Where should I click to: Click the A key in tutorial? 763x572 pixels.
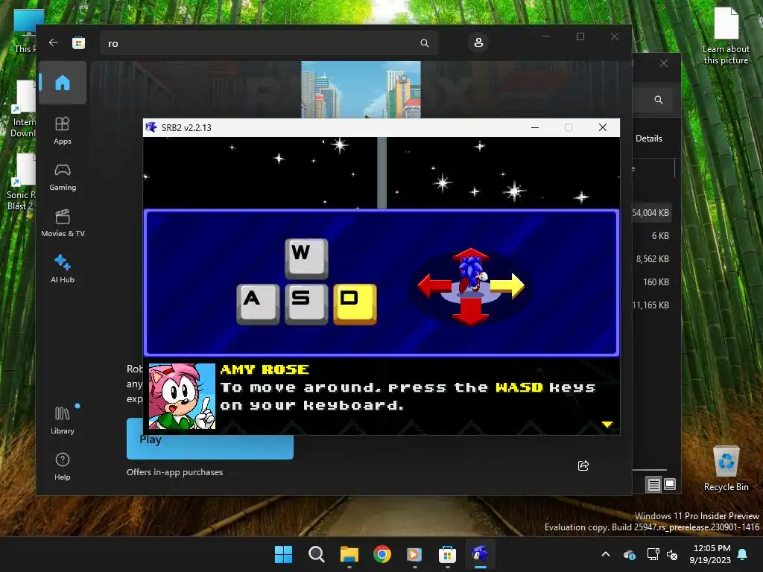tap(258, 304)
